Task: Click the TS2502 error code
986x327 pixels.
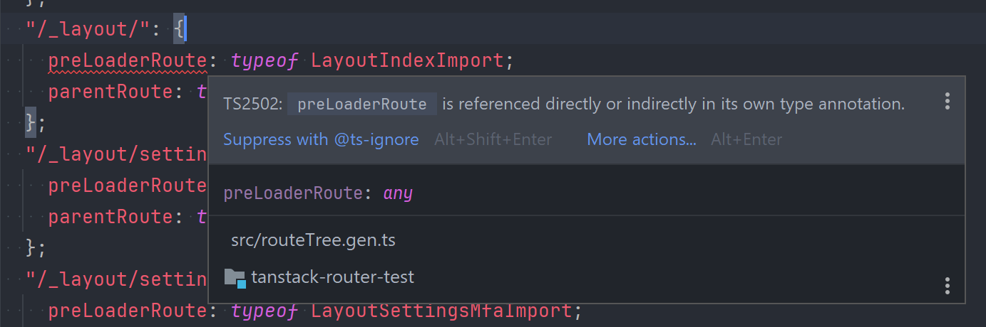Action: [x=252, y=104]
